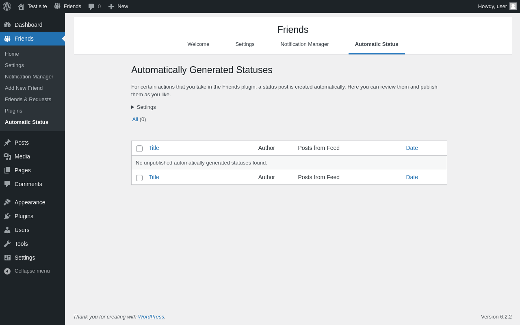Open the Dashboard gauge icon
This screenshot has width=520, height=325.
[x=7, y=25]
